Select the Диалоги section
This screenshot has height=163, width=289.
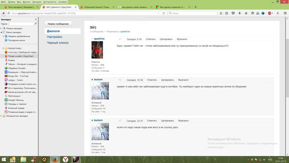point(53,31)
